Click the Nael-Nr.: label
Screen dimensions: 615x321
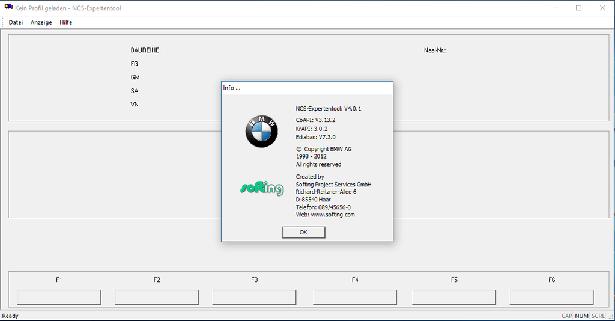[x=435, y=50]
